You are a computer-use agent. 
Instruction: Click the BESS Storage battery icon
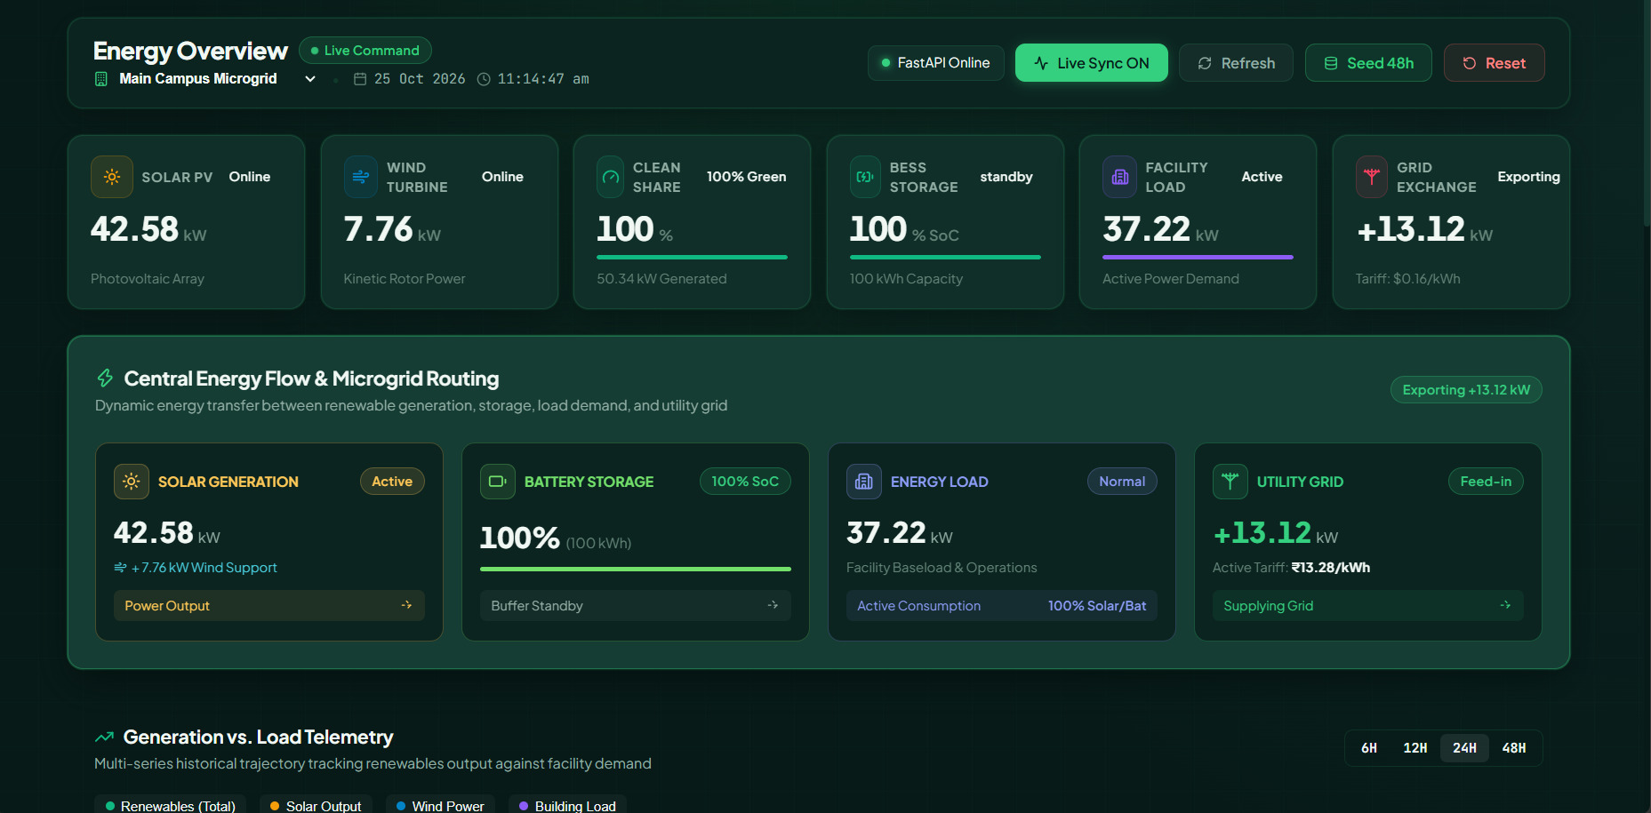tap(865, 177)
